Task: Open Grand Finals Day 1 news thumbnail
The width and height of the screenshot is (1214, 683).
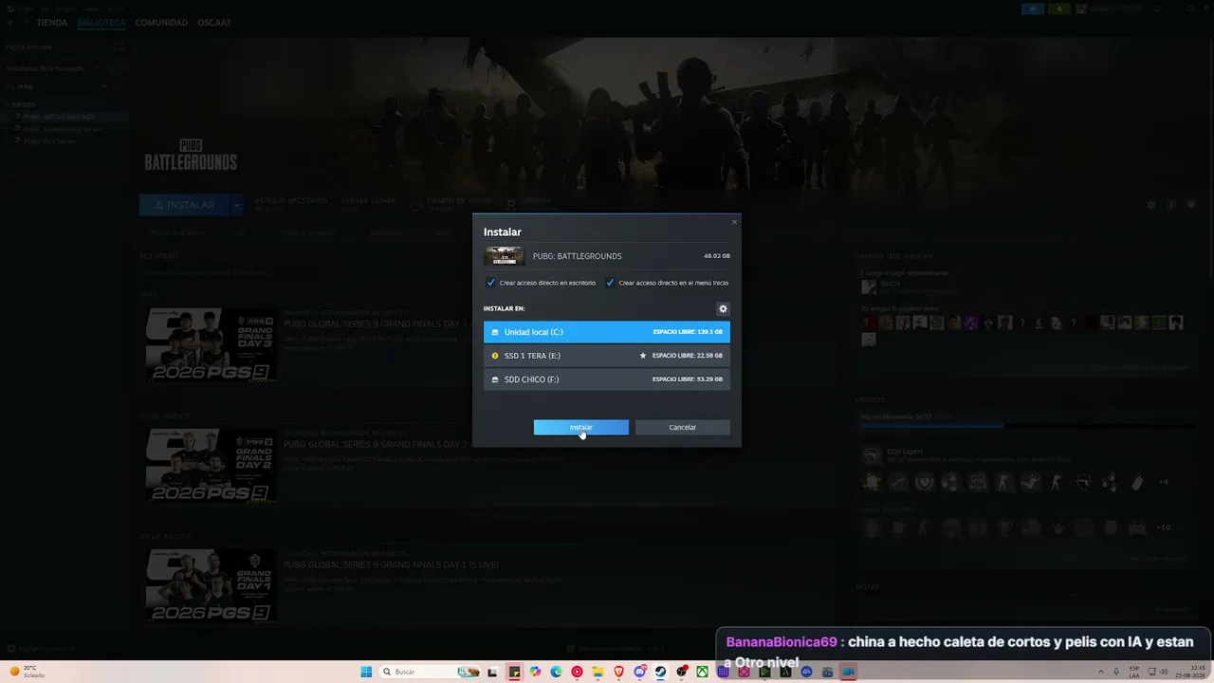Action: coord(211,586)
